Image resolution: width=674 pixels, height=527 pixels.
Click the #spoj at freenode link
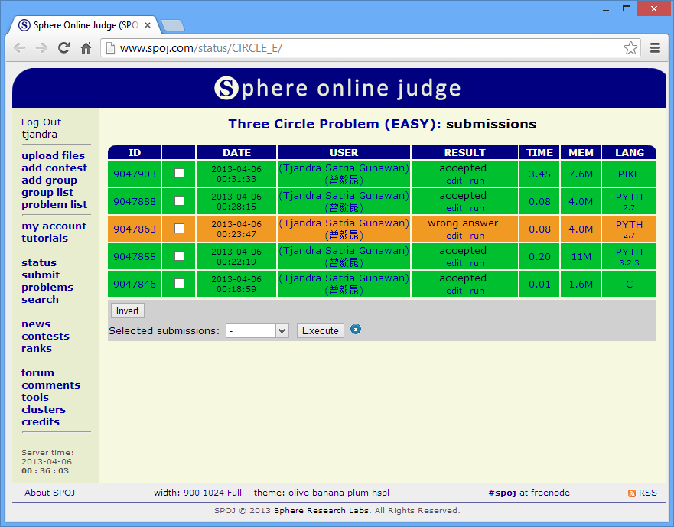(529, 493)
